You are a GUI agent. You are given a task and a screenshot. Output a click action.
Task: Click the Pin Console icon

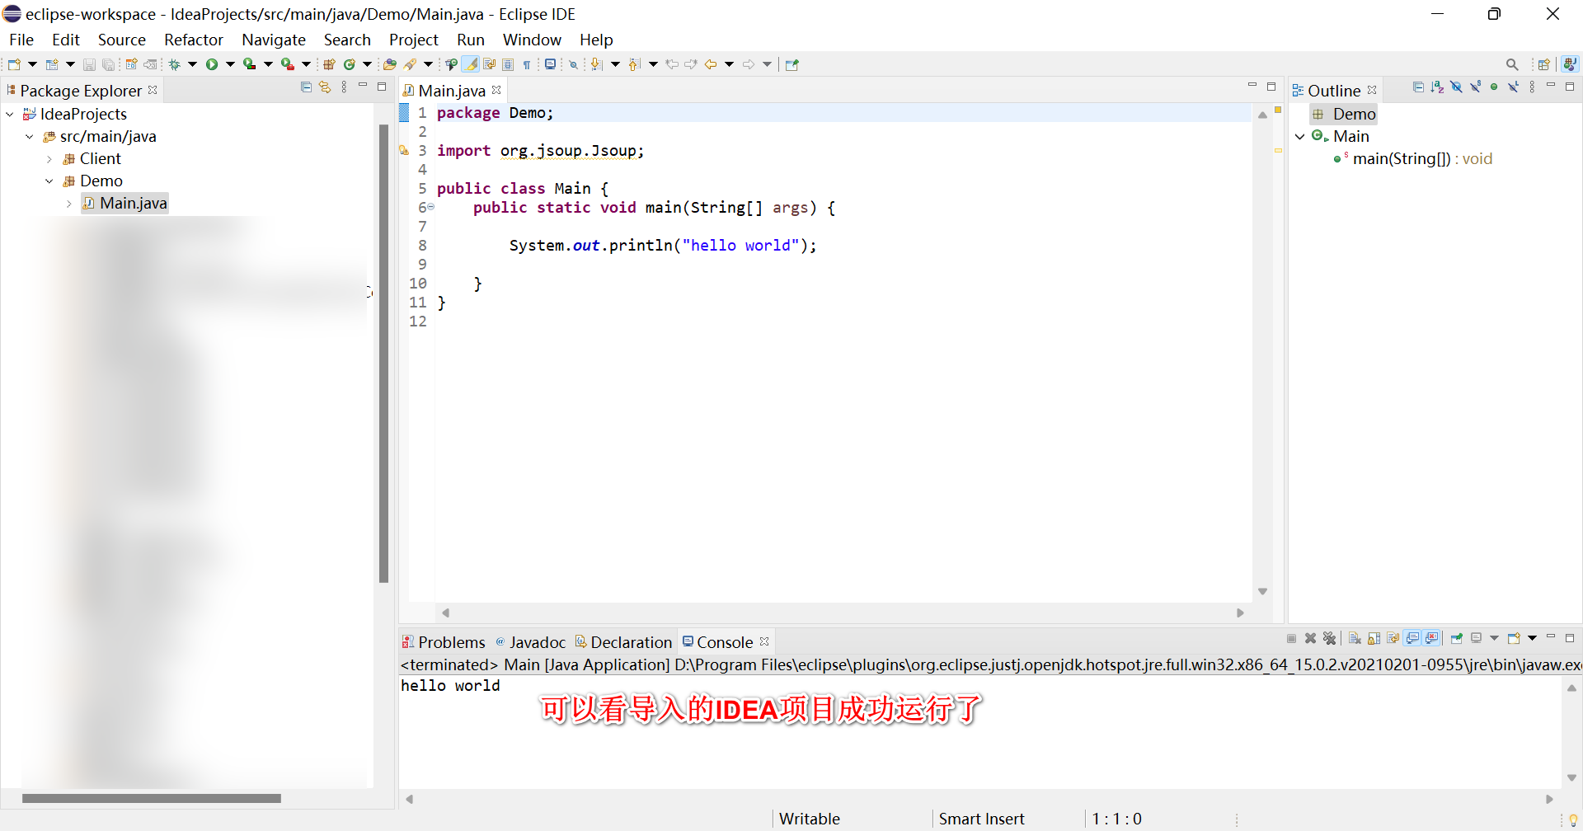tap(1457, 638)
